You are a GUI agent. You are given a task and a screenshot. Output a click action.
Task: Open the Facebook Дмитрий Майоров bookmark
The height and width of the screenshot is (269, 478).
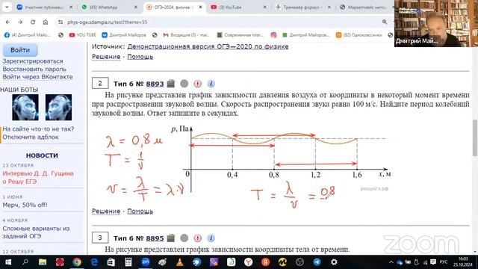[x=27, y=35]
